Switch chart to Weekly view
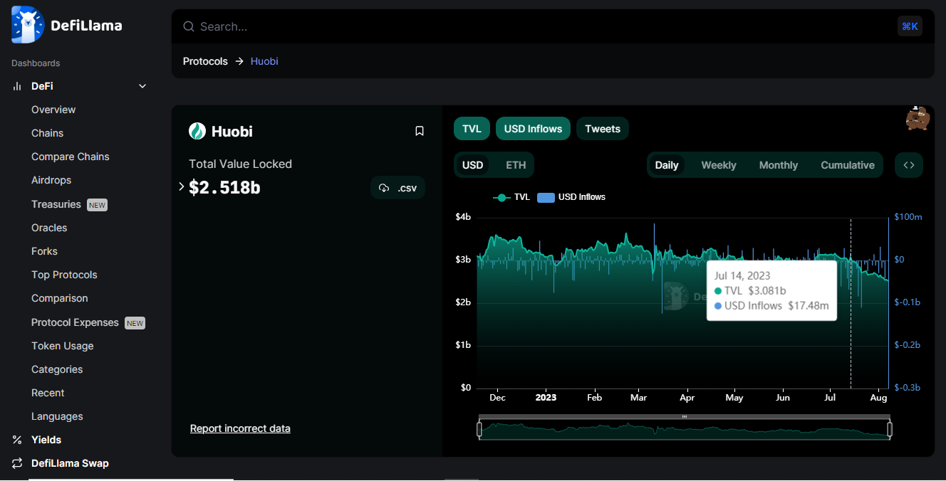The image size is (946, 481). (x=718, y=165)
